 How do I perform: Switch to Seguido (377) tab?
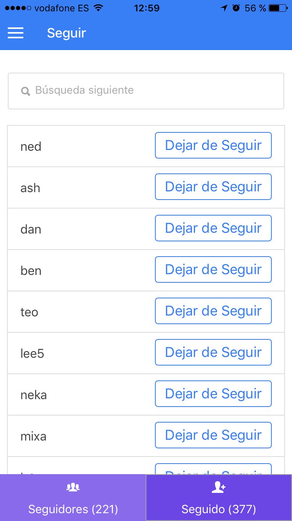(219, 498)
